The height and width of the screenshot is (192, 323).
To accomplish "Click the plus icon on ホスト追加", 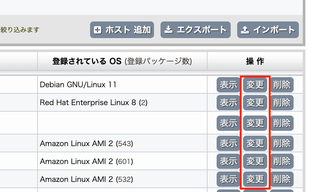I will point(98,30).
